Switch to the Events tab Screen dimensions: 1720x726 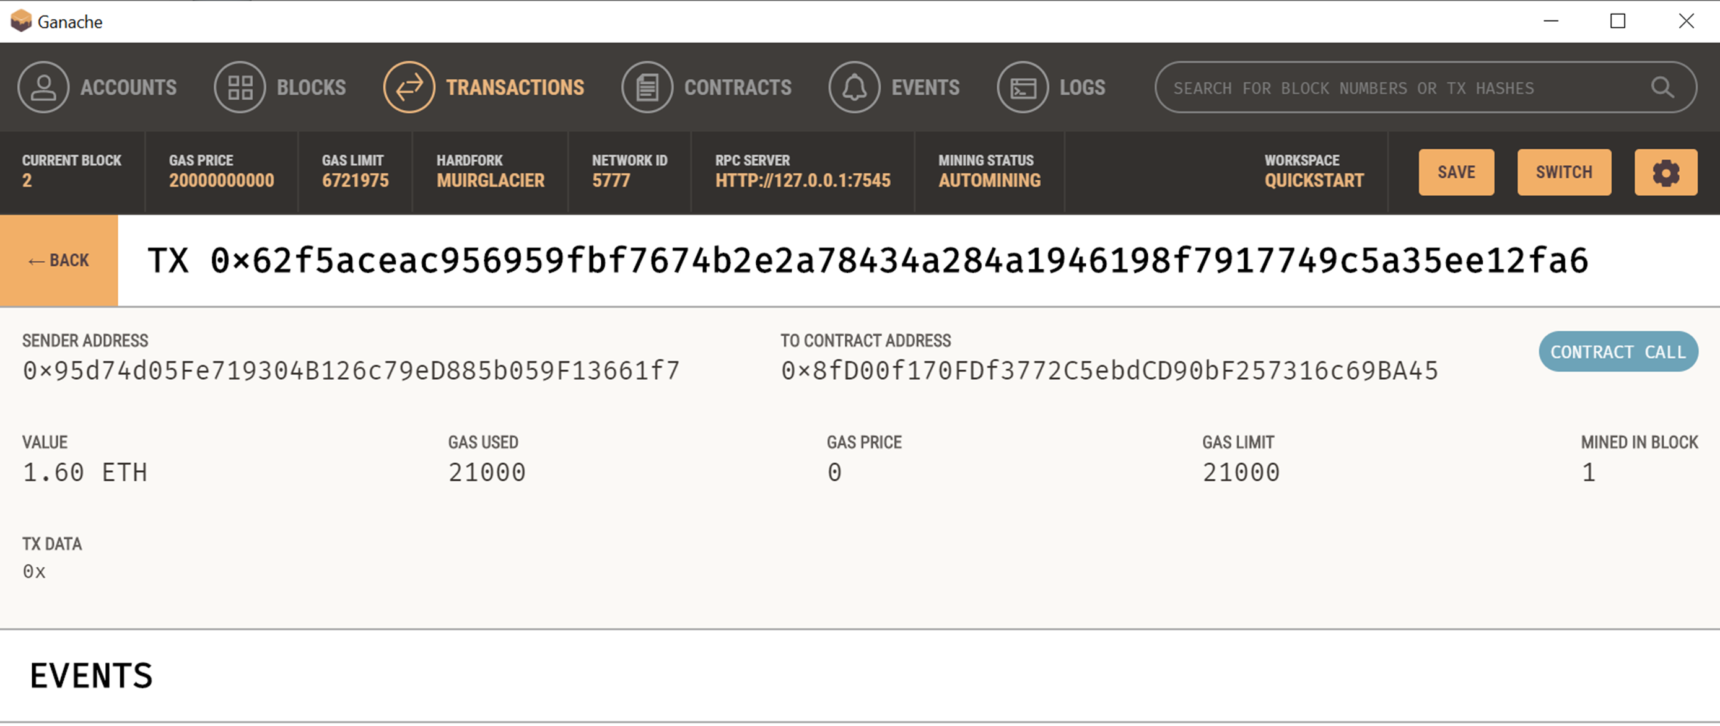pyautogui.click(x=925, y=87)
